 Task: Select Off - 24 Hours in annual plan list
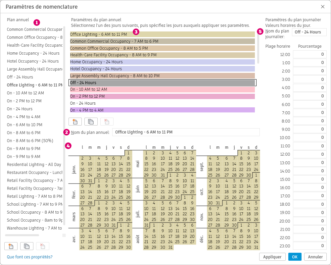pyautogui.click(x=20, y=77)
